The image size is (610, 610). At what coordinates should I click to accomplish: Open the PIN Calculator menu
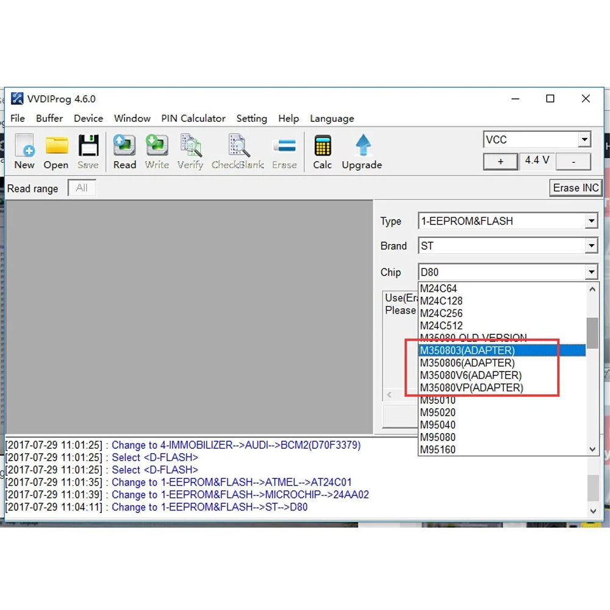tap(193, 118)
